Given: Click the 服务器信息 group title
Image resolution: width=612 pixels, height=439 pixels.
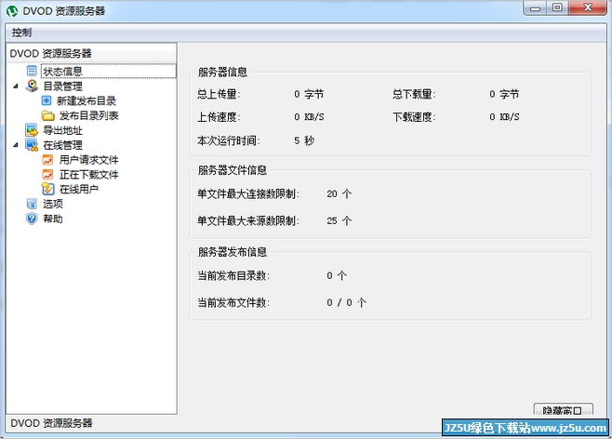Looking at the screenshot, I should [222, 72].
